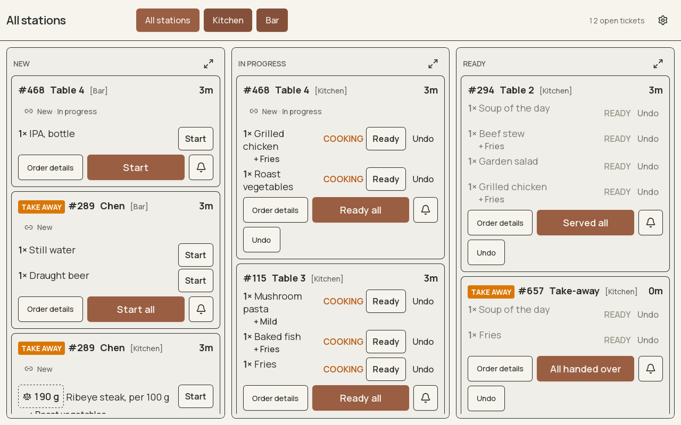Image resolution: width=681 pixels, height=425 pixels.
Task: Expand the READY column view
Action: point(658,64)
